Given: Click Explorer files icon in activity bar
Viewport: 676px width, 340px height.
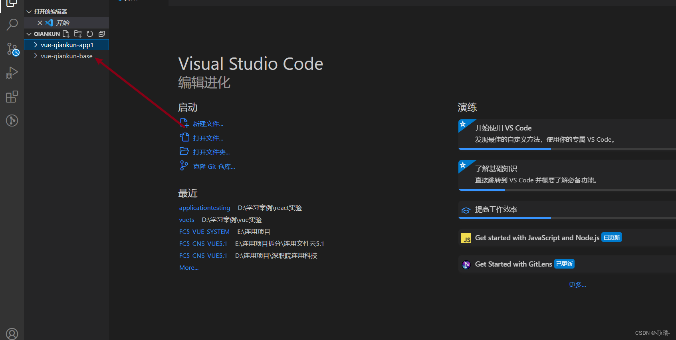Looking at the screenshot, I should point(12,3).
